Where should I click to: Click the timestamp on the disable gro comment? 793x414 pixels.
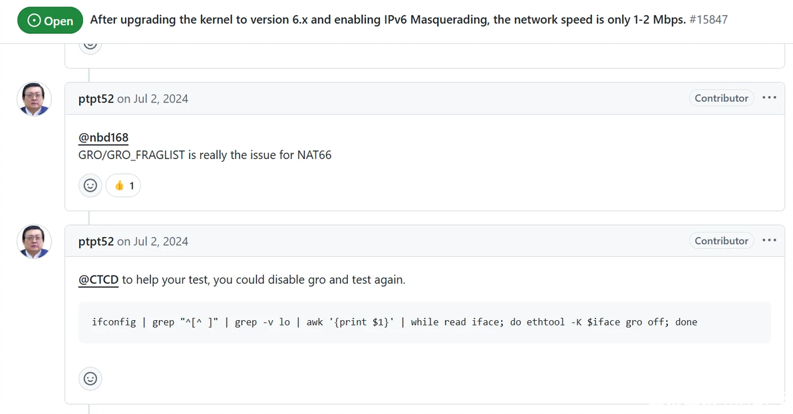point(160,242)
